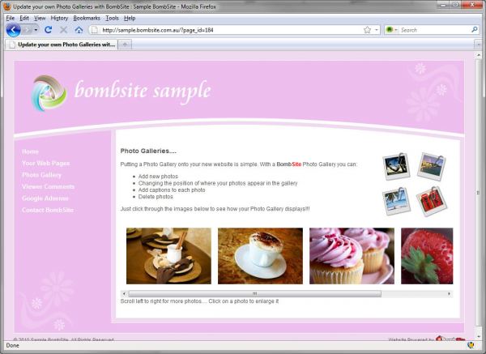The width and height of the screenshot is (486, 354).
Task: Click the Firefox icon in the title bar
Action: [x=6, y=6]
